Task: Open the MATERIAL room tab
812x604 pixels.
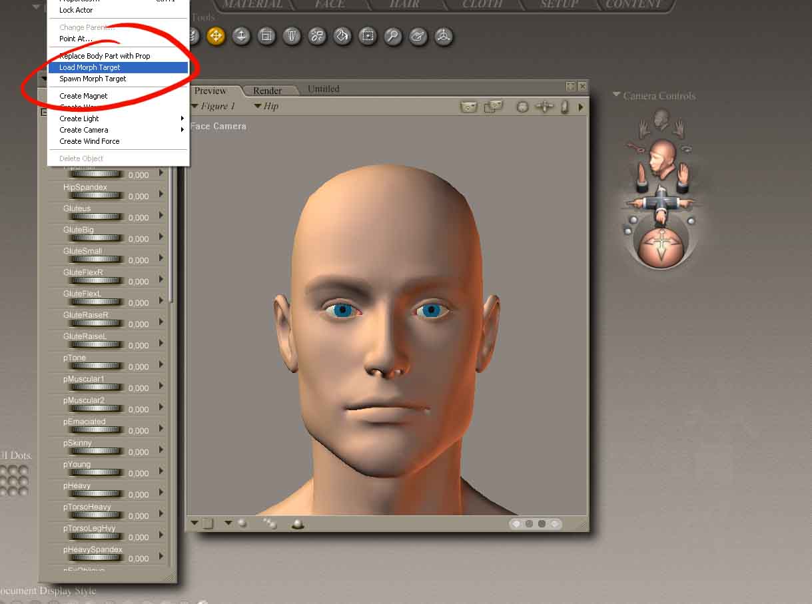Action: point(253,5)
